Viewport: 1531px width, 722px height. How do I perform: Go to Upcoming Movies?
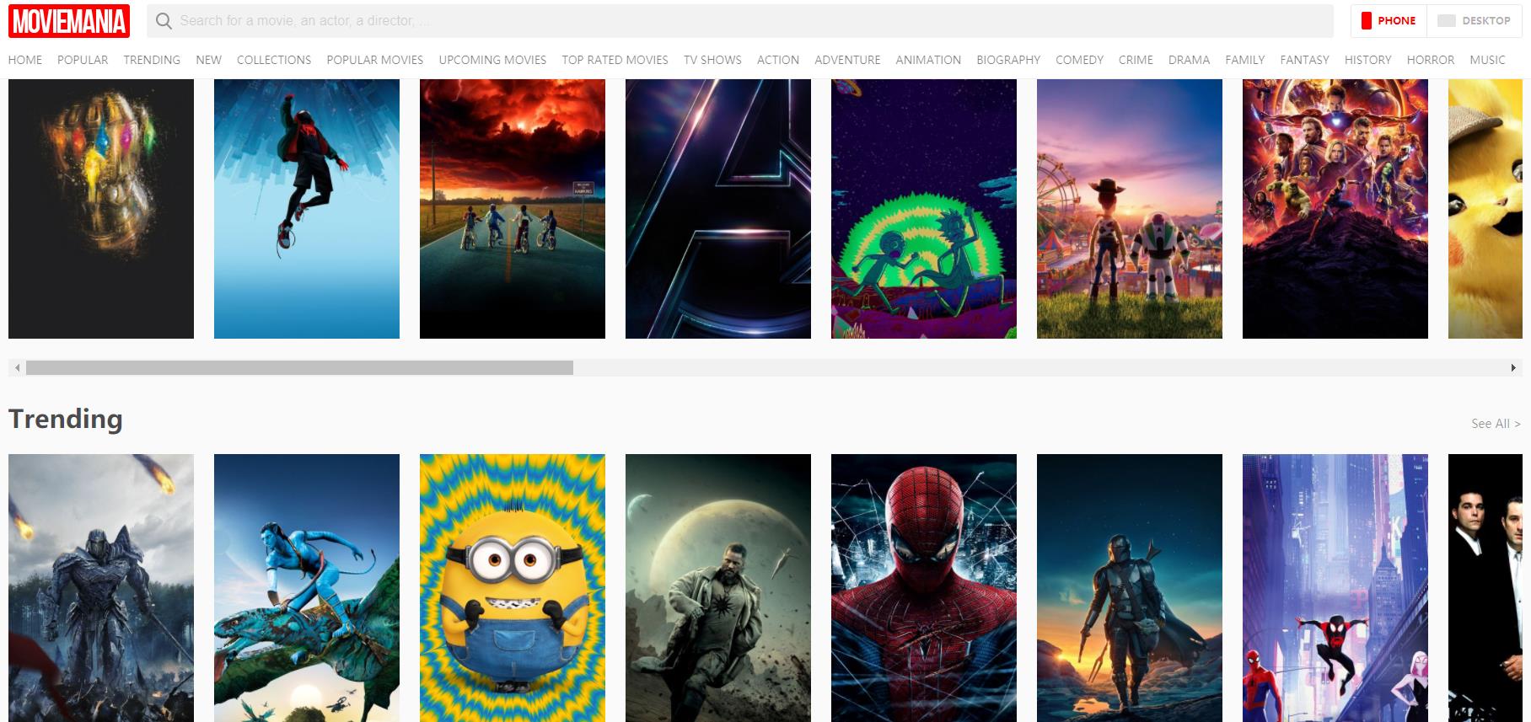[492, 60]
